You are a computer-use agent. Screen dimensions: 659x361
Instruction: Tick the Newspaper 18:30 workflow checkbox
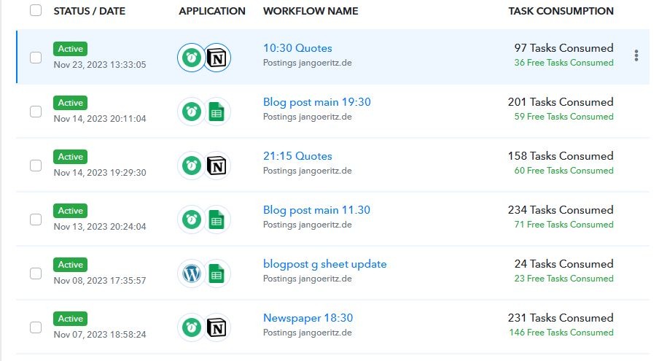(x=36, y=327)
